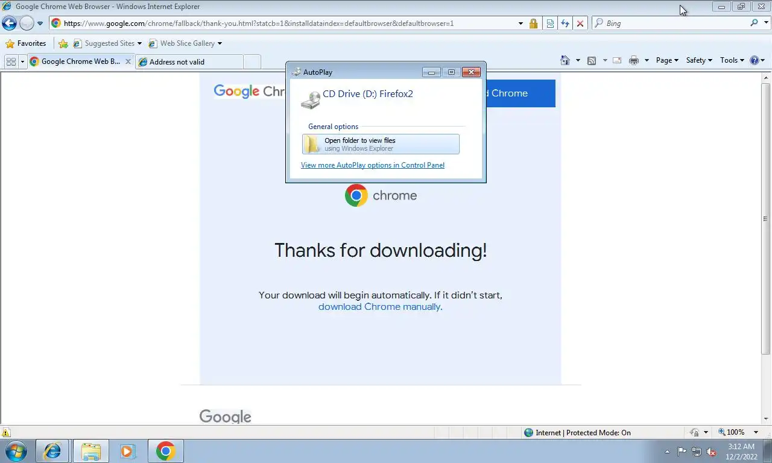Close the AutoPlay dialog
772x463 pixels.
pyautogui.click(x=471, y=72)
